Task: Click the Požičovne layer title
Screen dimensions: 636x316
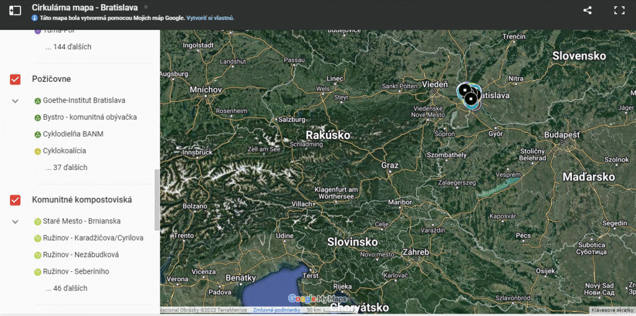Action: 52,79
